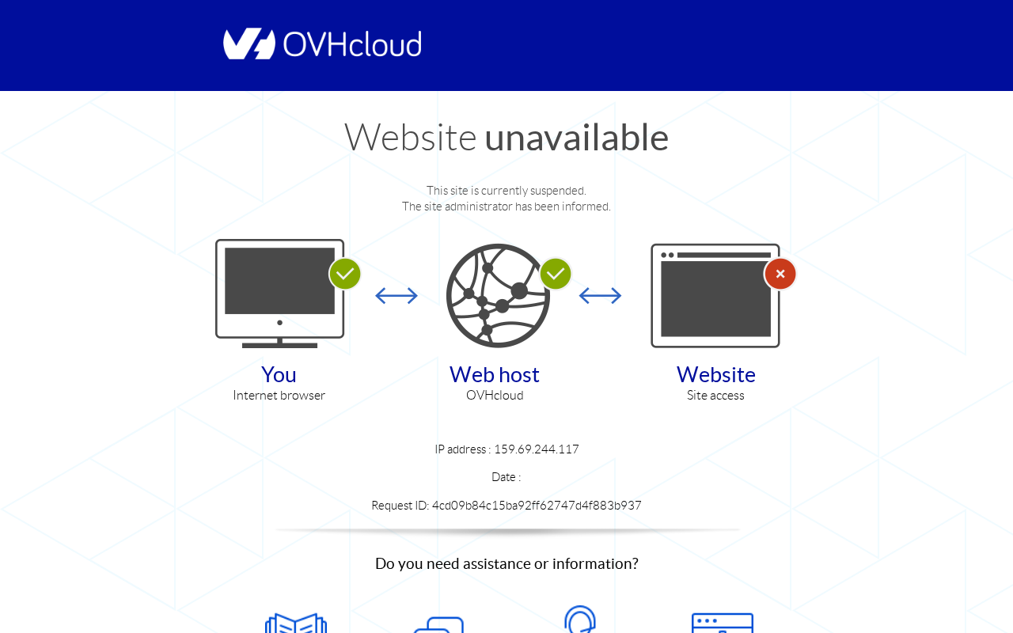Click the "Website unavailable" title
This screenshot has height=633, width=1013.
(x=506, y=137)
